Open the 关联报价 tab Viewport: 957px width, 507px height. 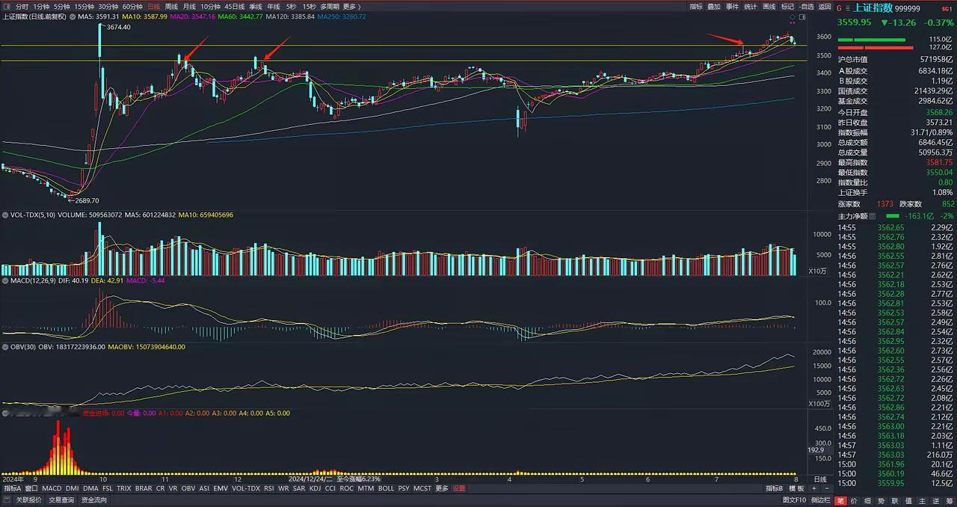point(28,500)
